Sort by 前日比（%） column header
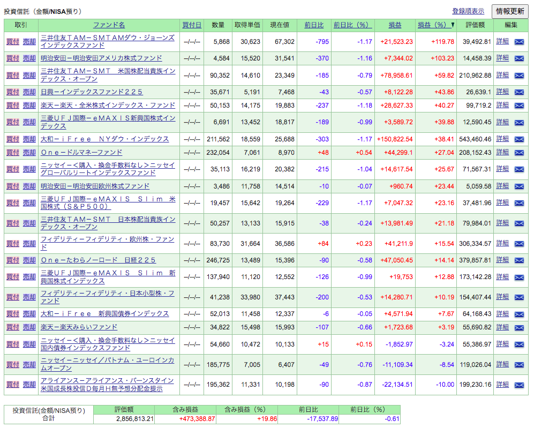The height and width of the screenshot is (428, 534). (x=352, y=25)
